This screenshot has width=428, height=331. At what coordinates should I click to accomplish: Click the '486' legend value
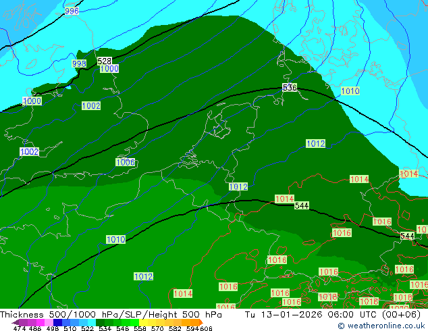pos(34,328)
